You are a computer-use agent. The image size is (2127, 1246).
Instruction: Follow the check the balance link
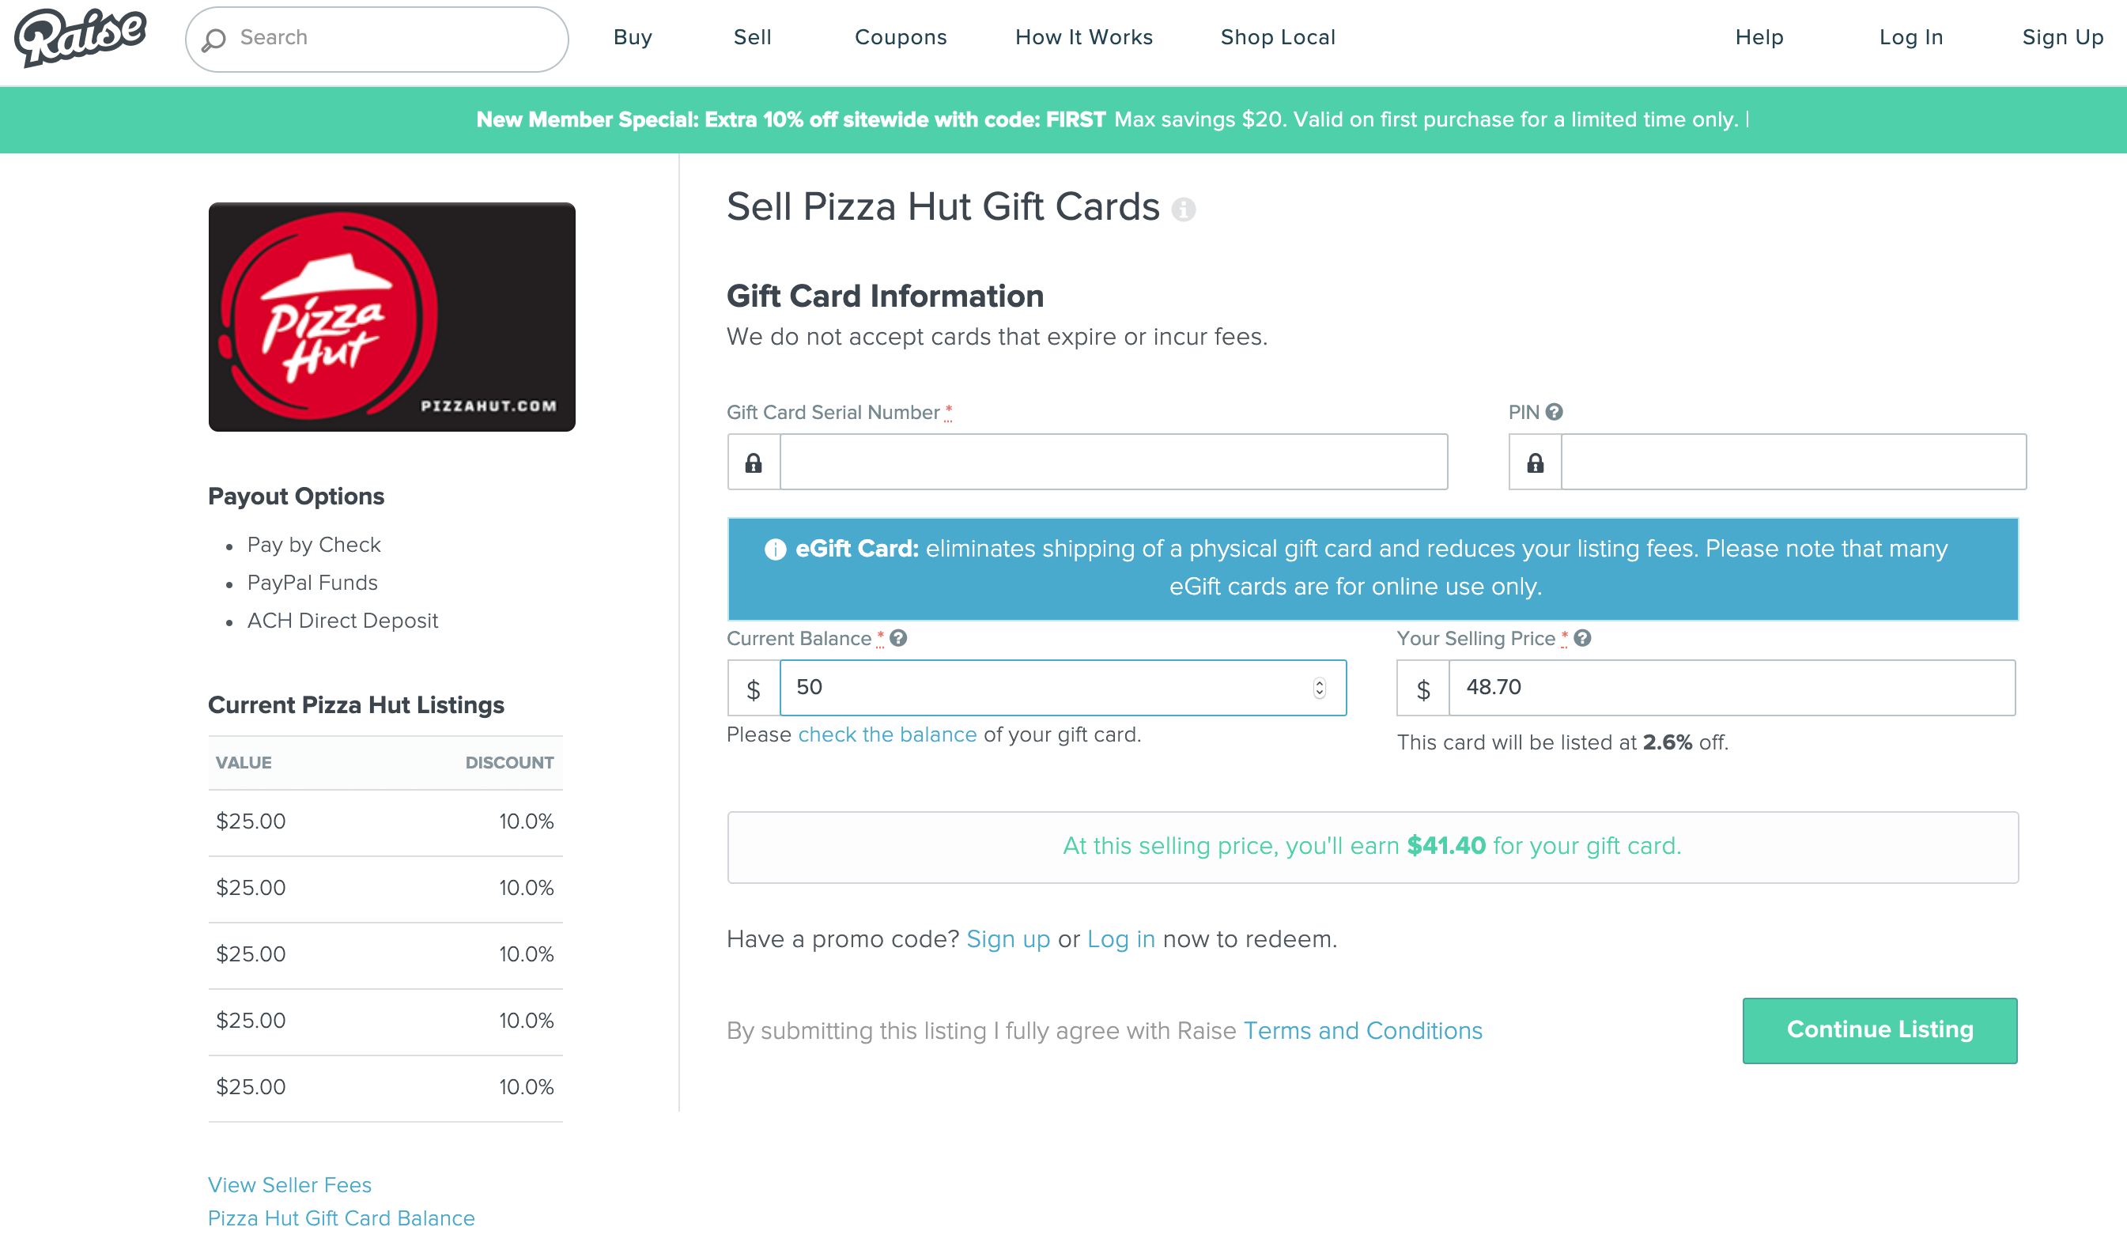pos(887,734)
